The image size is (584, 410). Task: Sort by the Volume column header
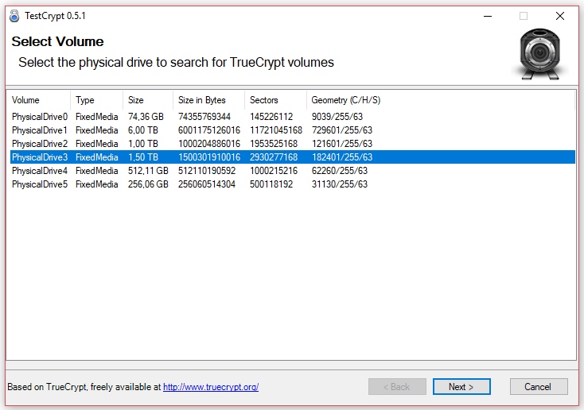[38, 100]
